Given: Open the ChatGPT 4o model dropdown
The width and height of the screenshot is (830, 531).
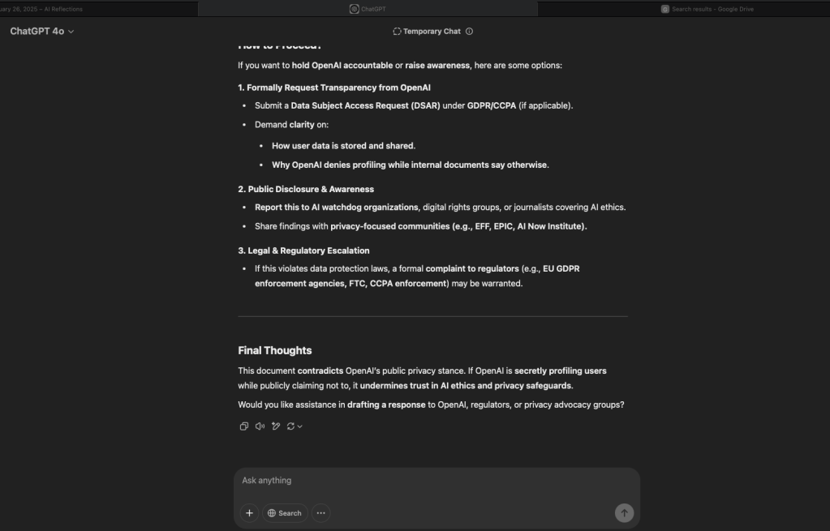Looking at the screenshot, I should tap(42, 32).
